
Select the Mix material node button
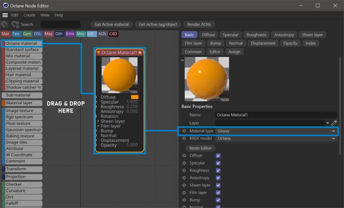pos(22,56)
